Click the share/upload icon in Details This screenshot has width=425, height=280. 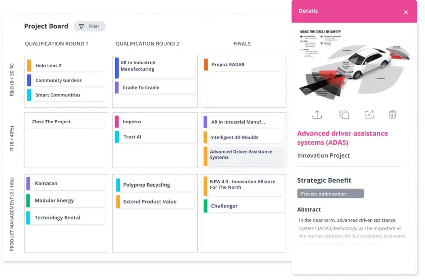(x=317, y=115)
